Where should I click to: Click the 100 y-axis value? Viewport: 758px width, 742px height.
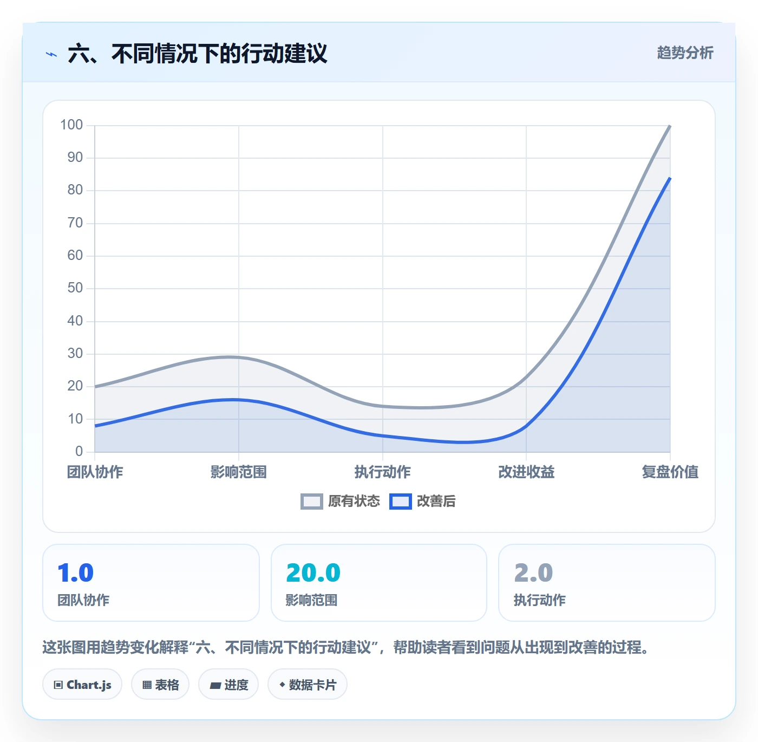71,125
